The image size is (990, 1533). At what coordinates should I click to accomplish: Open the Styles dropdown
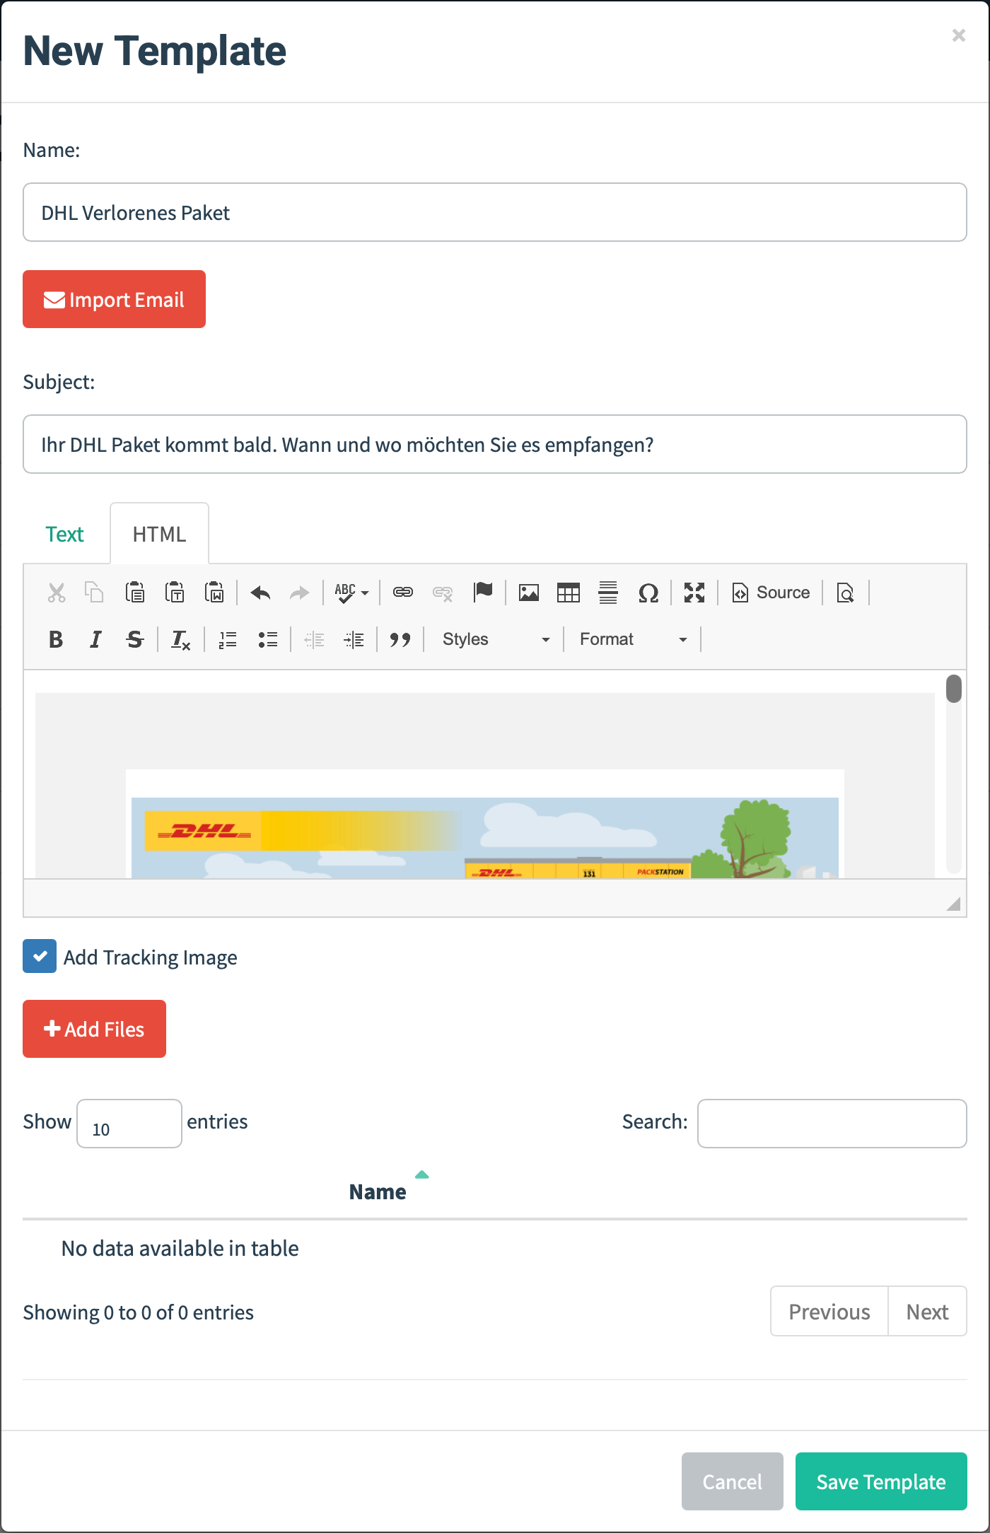(x=495, y=639)
